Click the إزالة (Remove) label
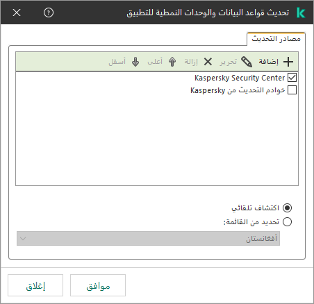The width and height of the screenshot is (314, 304). pos(191,62)
